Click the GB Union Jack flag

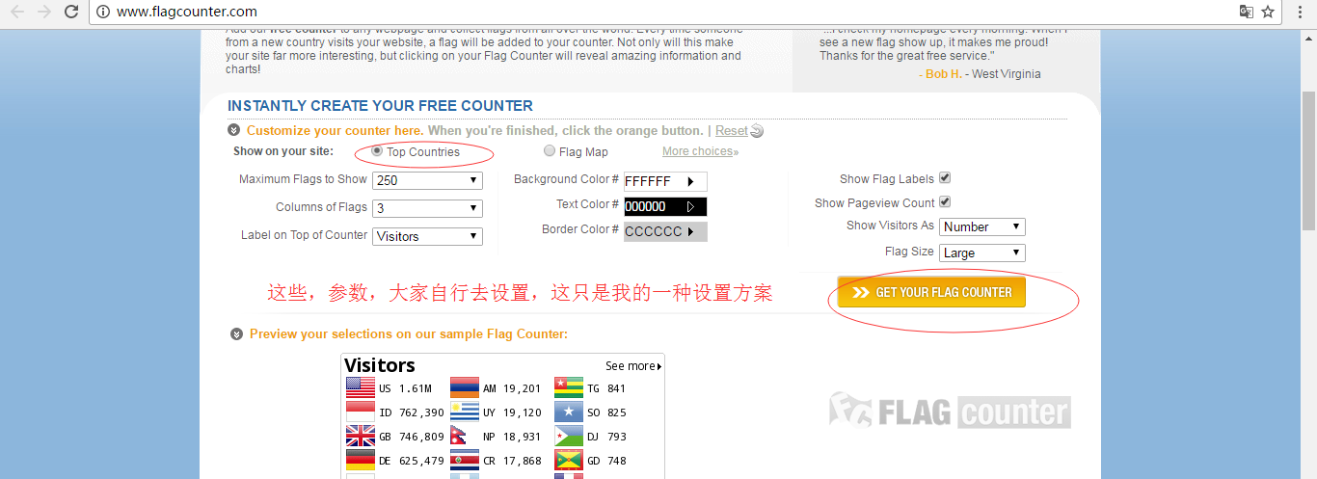(361, 437)
